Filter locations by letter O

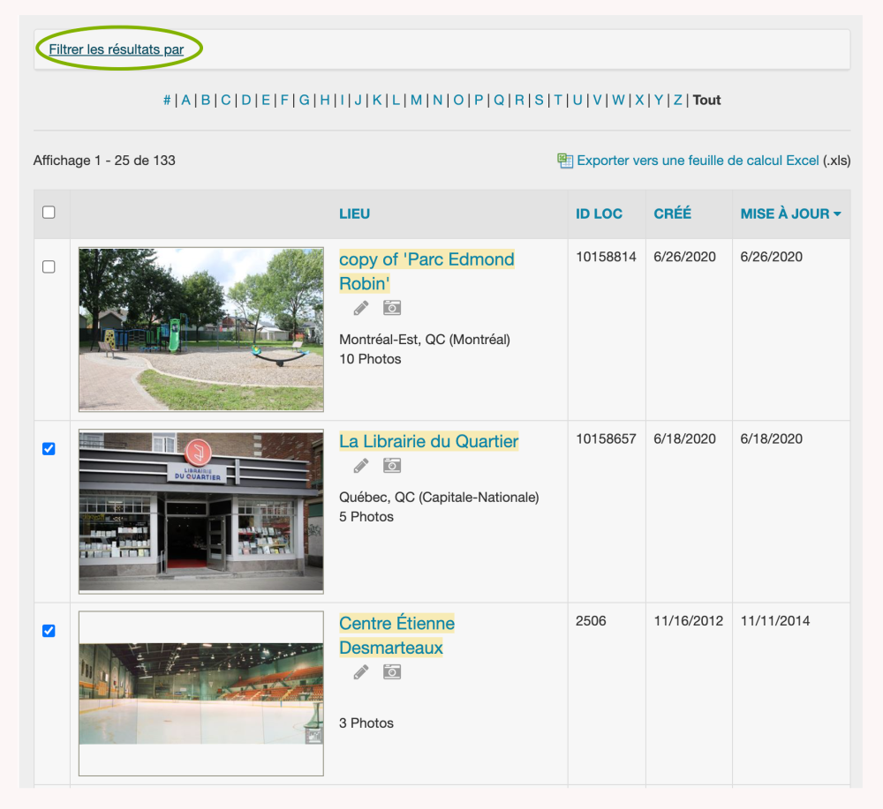pos(458,101)
